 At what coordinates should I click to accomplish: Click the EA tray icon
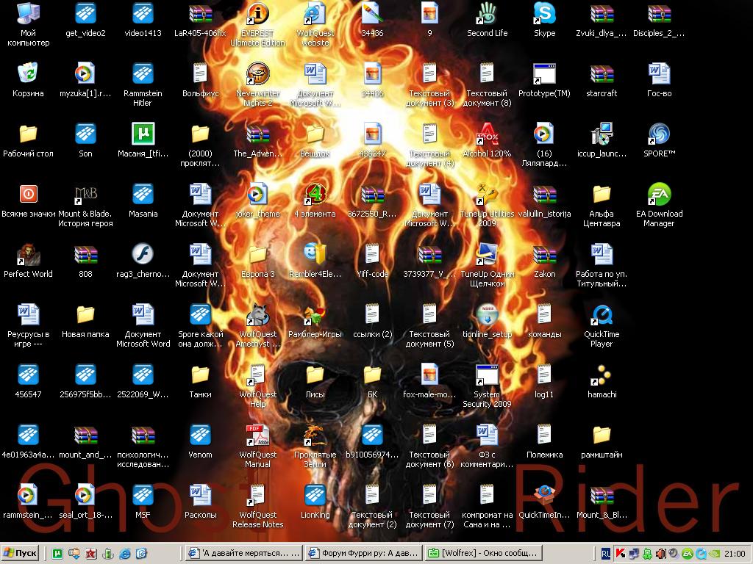pos(688,554)
